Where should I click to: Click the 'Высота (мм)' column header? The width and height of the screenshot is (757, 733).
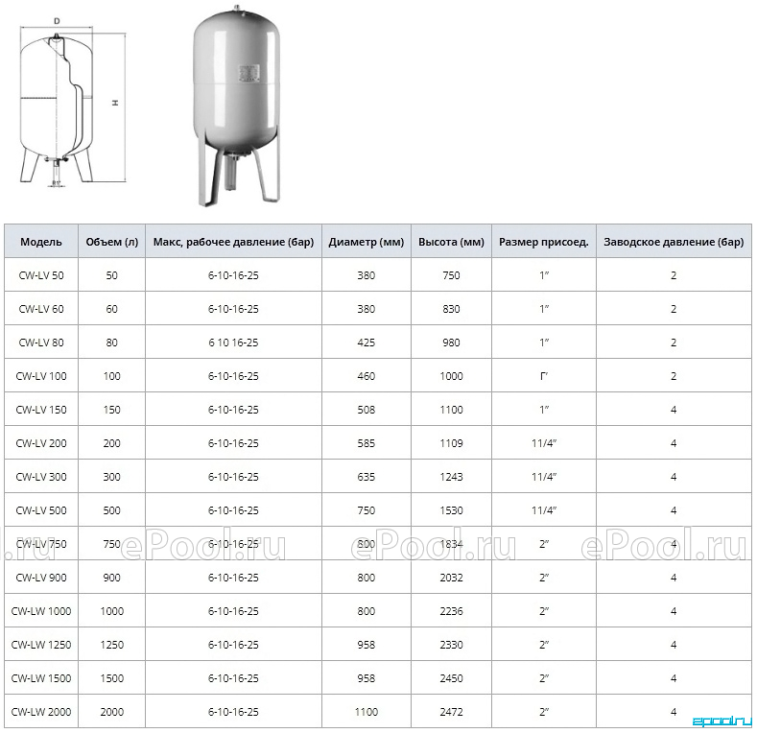point(451,242)
